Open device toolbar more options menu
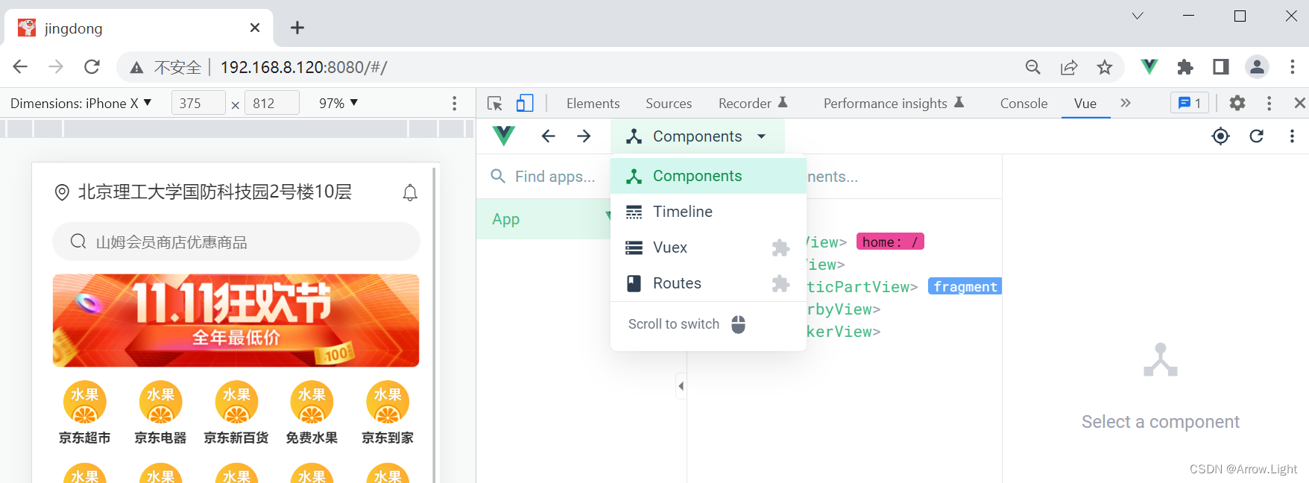The width and height of the screenshot is (1309, 483). pos(455,103)
